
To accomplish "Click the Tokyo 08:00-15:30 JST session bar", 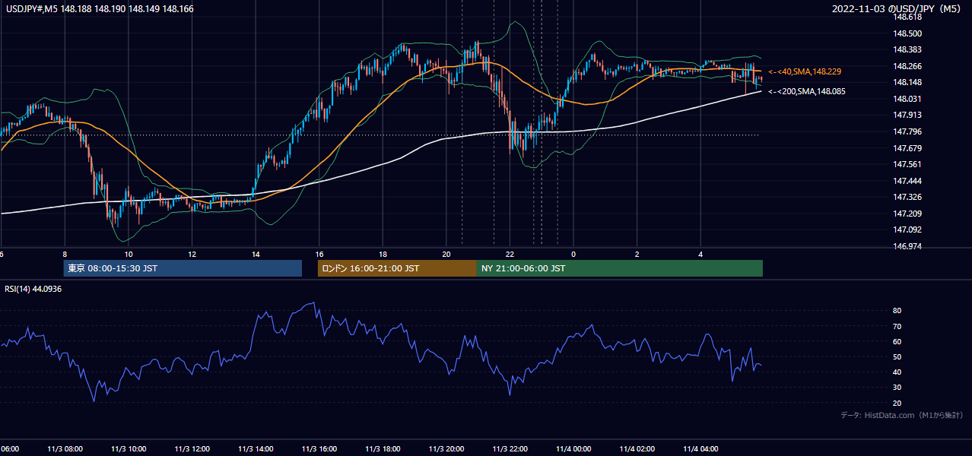I will pos(183,268).
